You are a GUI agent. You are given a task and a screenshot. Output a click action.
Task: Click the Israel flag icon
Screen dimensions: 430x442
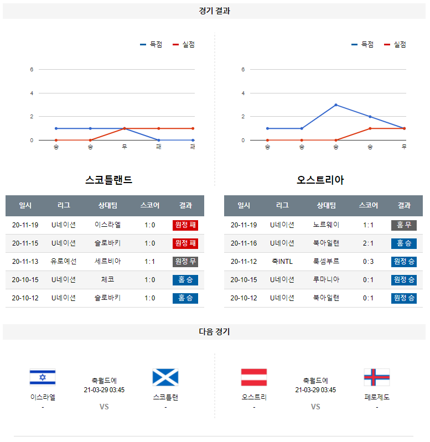tap(43, 377)
